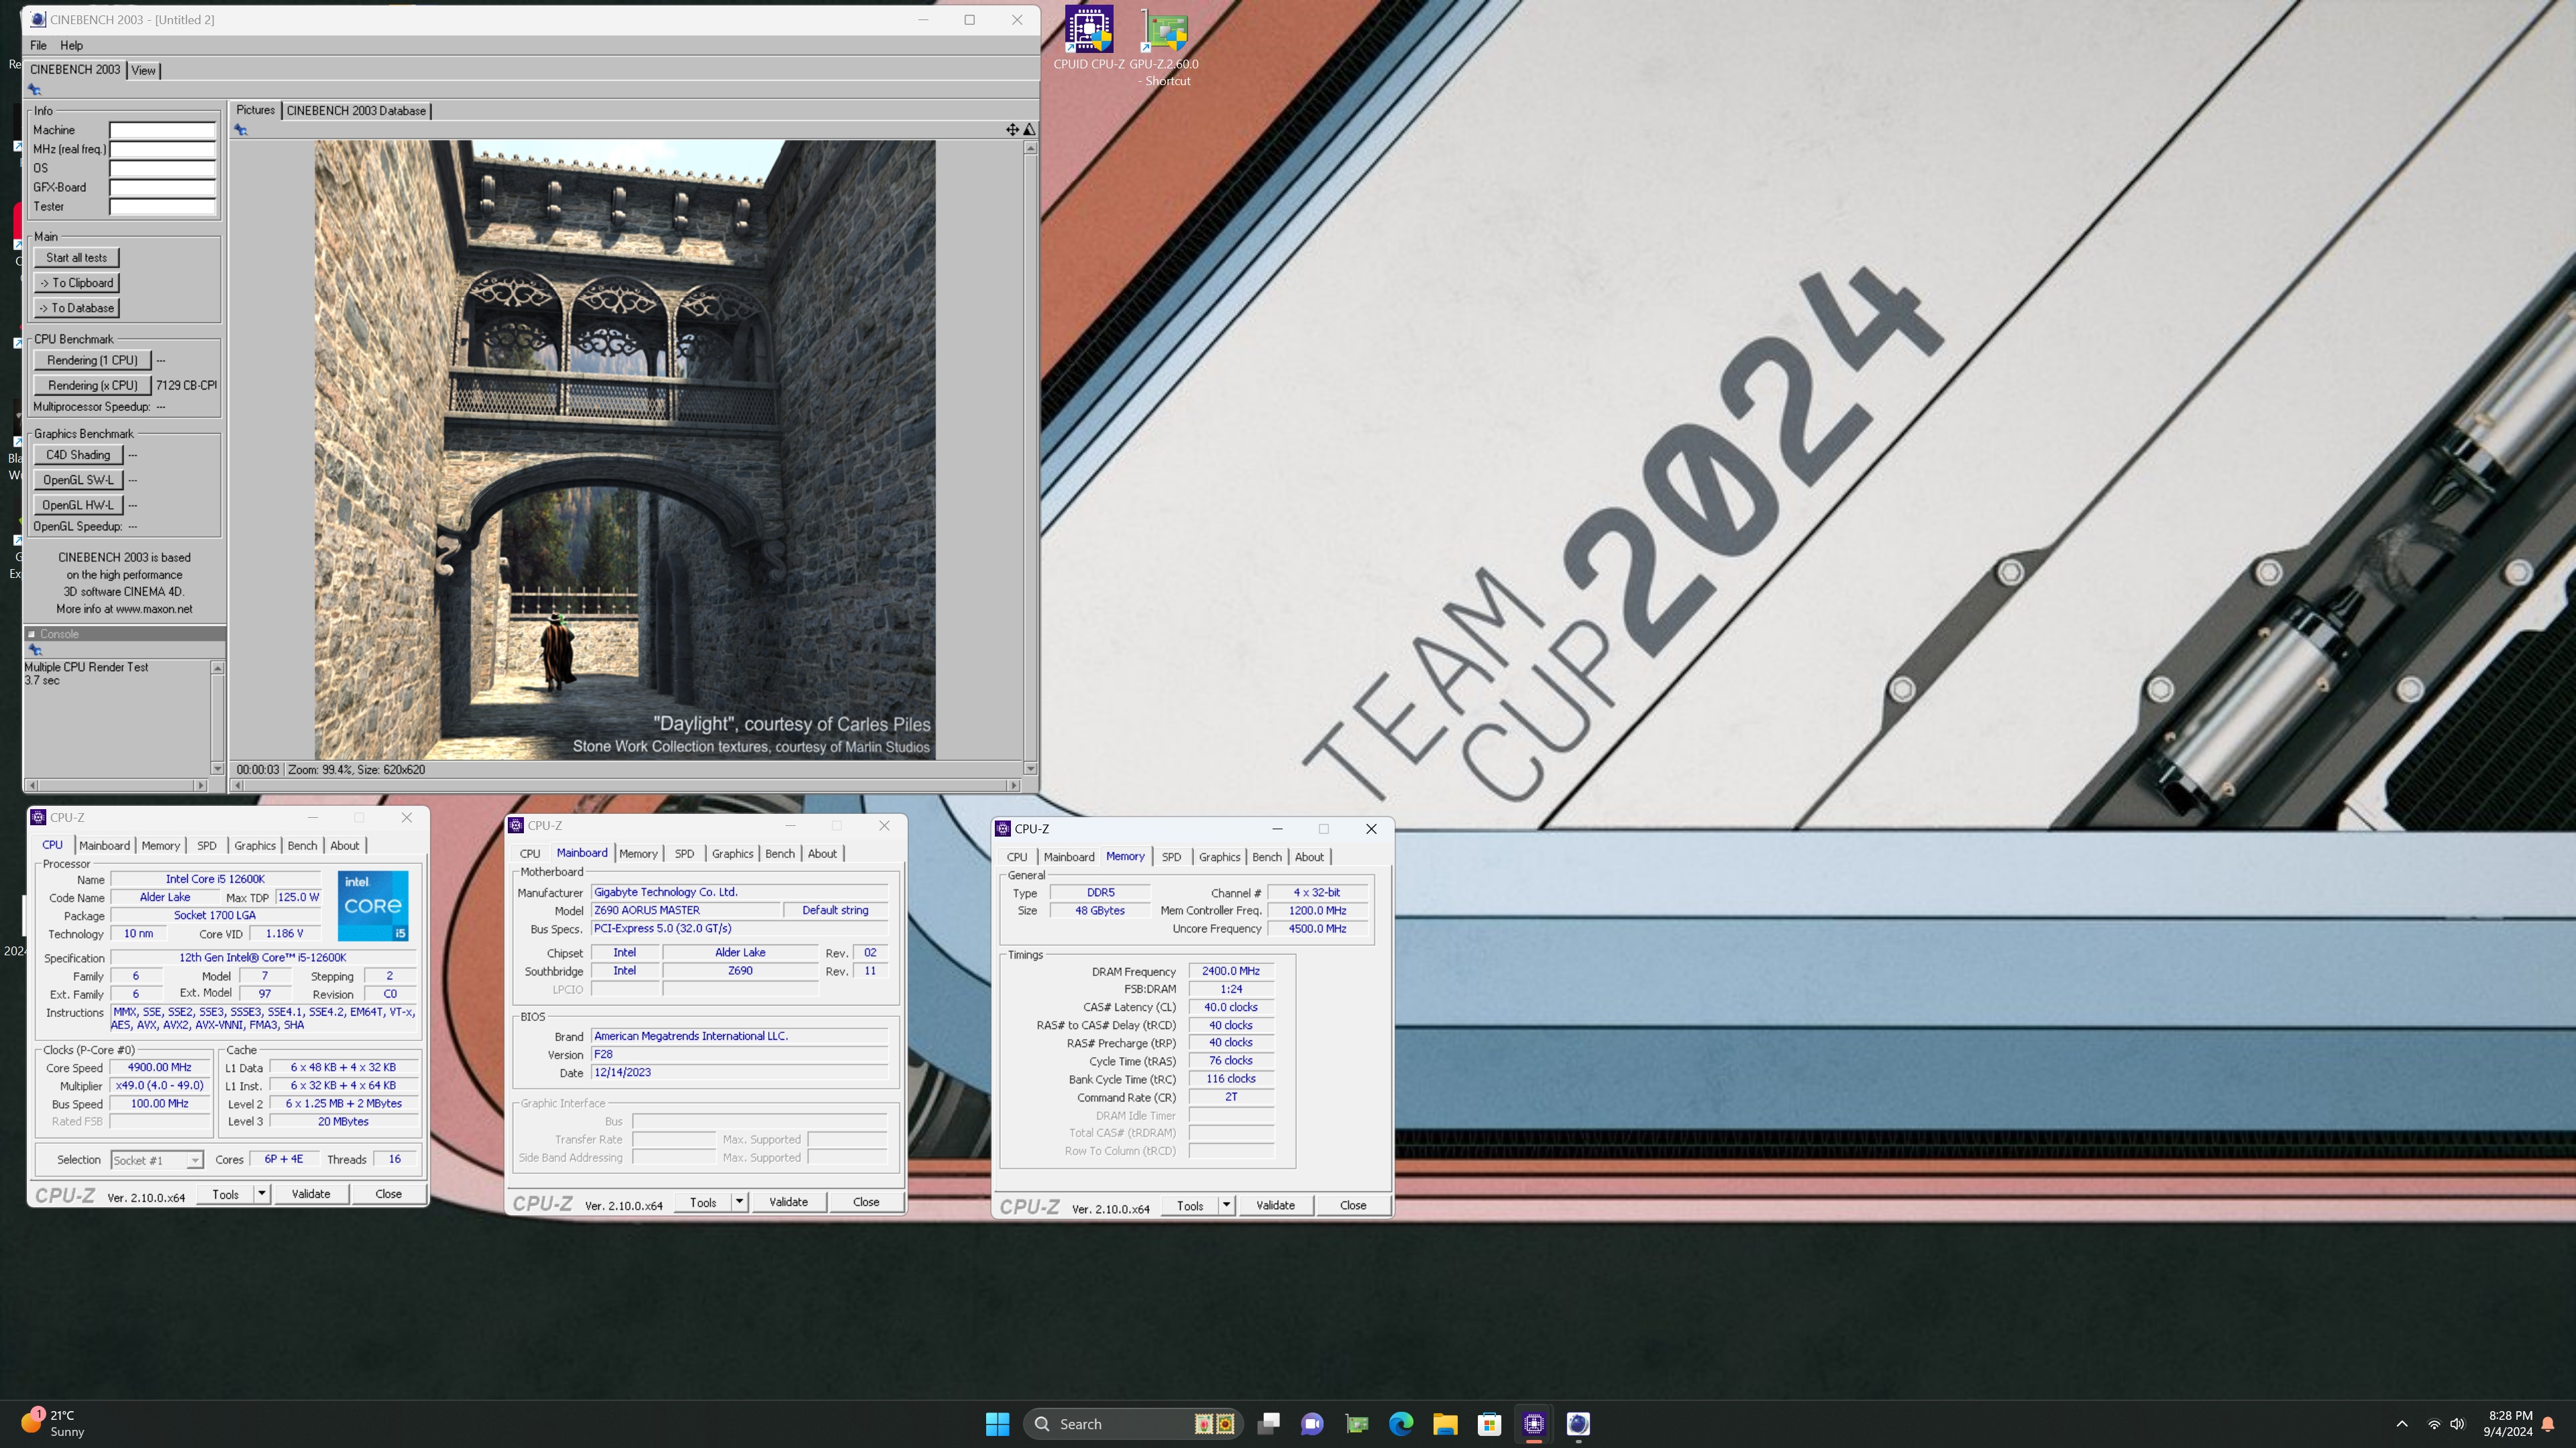Open File Explorer from the taskbar
The height and width of the screenshot is (1448, 2576).
coord(1445,1424)
